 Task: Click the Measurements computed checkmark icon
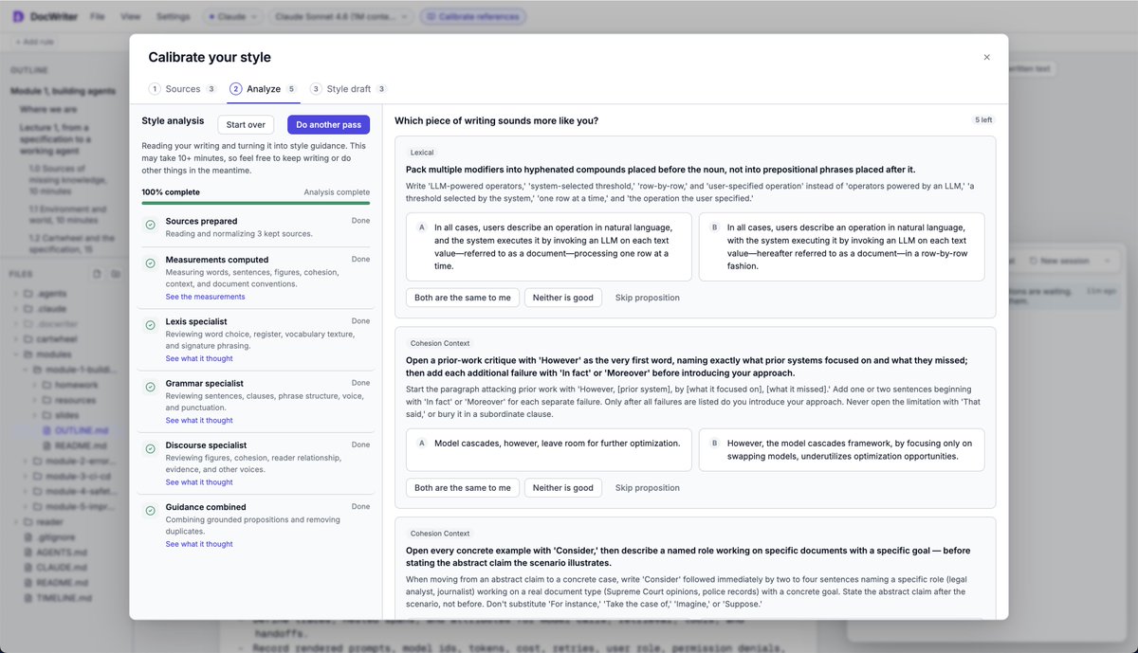tap(150, 263)
